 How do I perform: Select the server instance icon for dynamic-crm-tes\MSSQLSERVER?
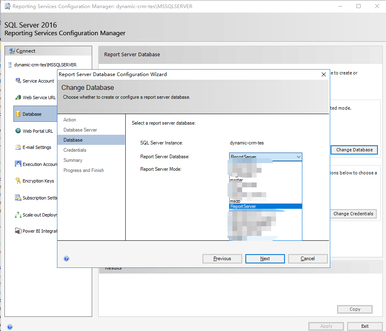(x=10, y=65)
